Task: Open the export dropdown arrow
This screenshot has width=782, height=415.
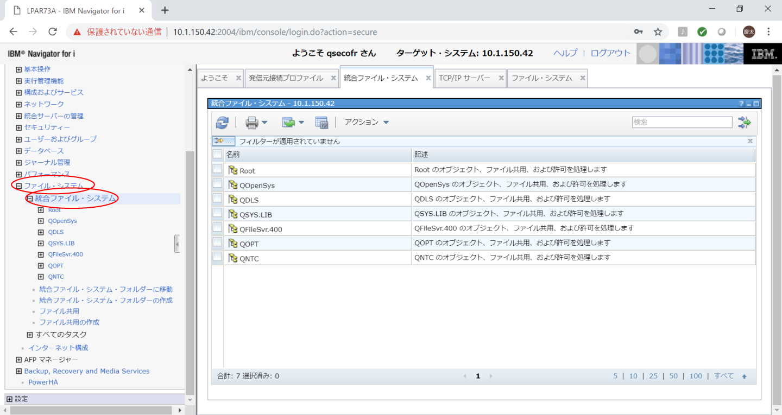Action: [x=301, y=123]
